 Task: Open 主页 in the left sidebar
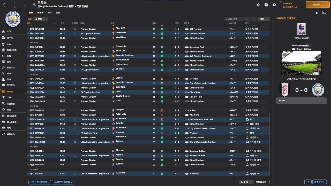coord(13,32)
